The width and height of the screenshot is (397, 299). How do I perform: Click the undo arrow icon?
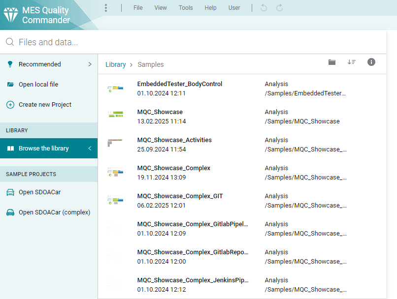pyautogui.click(x=264, y=8)
